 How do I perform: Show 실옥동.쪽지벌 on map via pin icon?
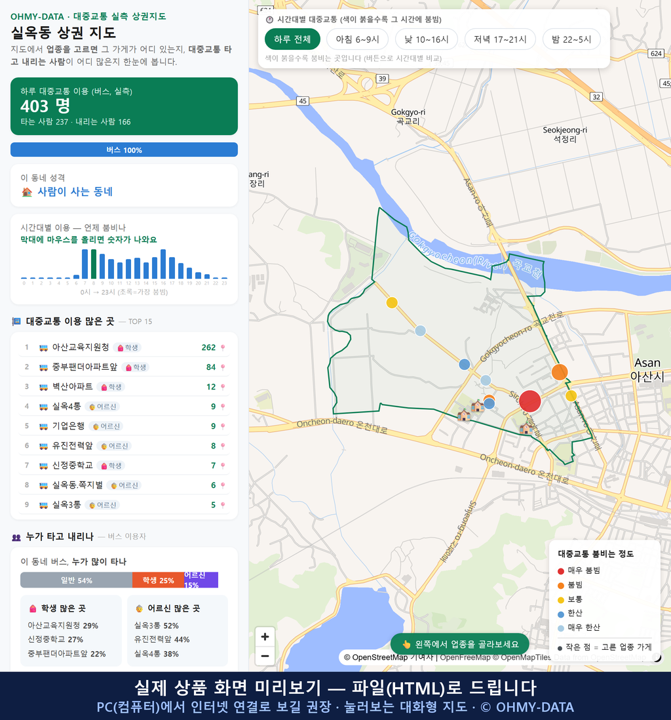(x=223, y=485)
